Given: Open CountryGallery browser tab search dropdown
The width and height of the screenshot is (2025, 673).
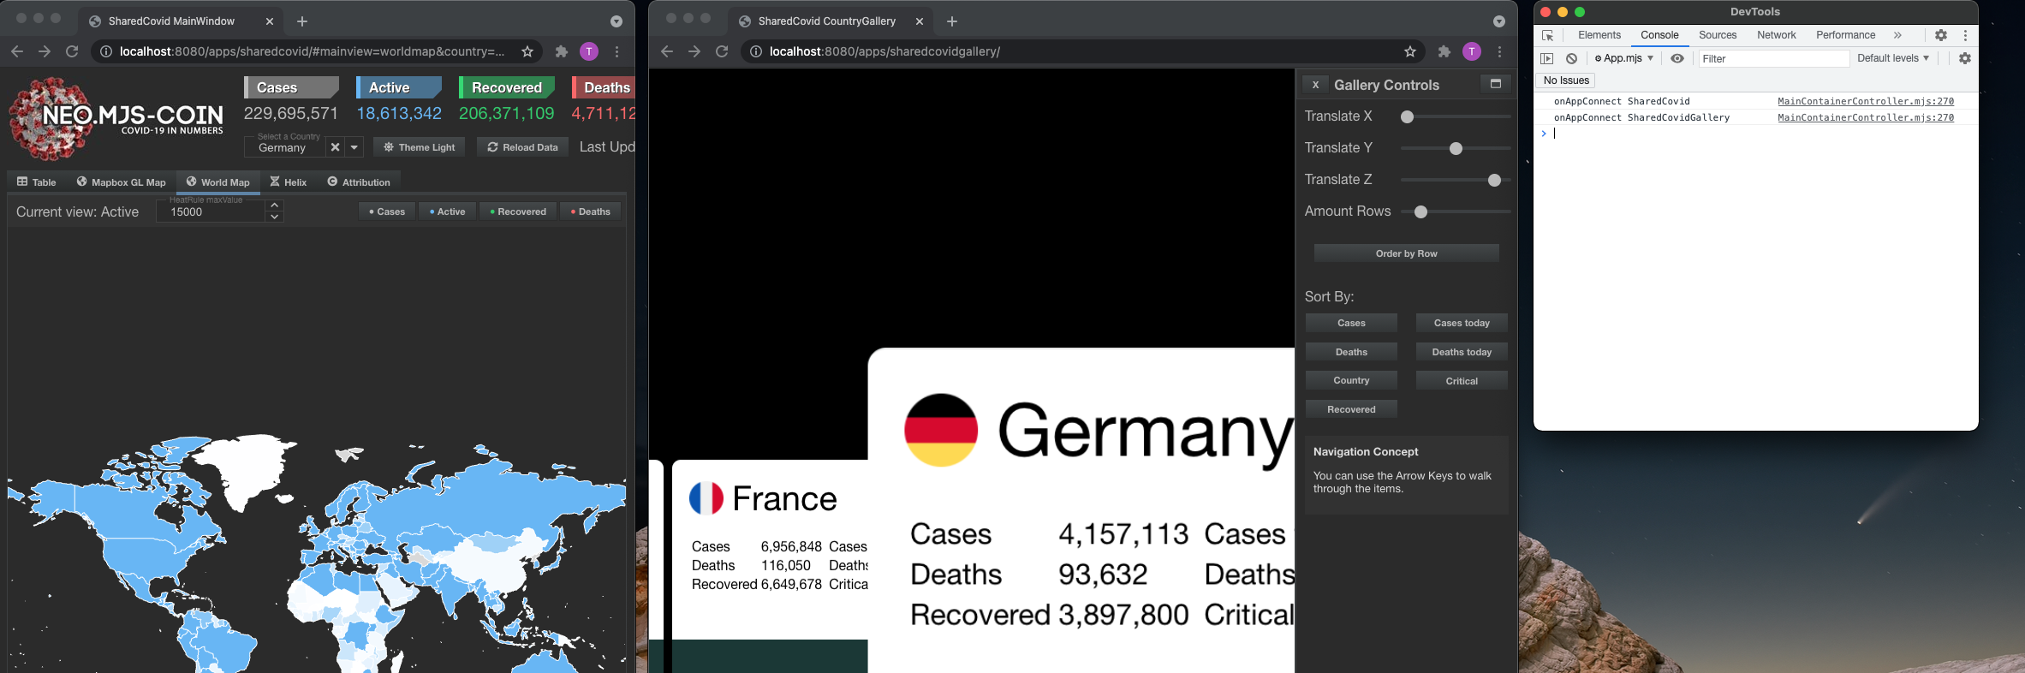Looking at the screenshot, I should pos(1499,21).
